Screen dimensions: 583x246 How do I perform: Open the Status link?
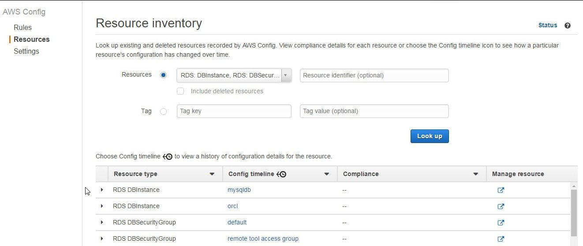[x=548, y=25]
